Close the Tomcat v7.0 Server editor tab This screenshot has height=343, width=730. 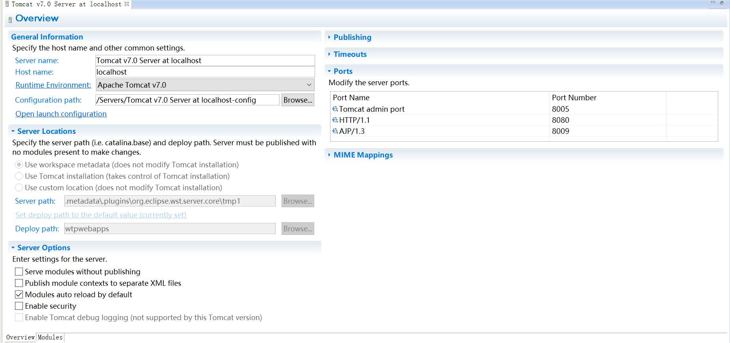pyautogui.click(x=127, y=4)
